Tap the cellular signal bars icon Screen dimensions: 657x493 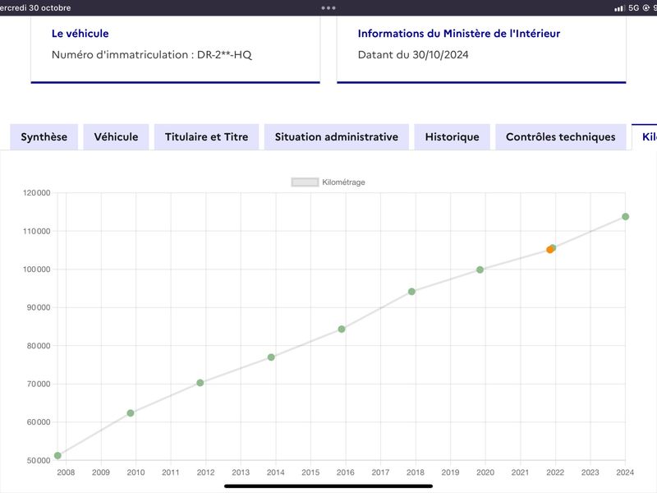(619, 8)
